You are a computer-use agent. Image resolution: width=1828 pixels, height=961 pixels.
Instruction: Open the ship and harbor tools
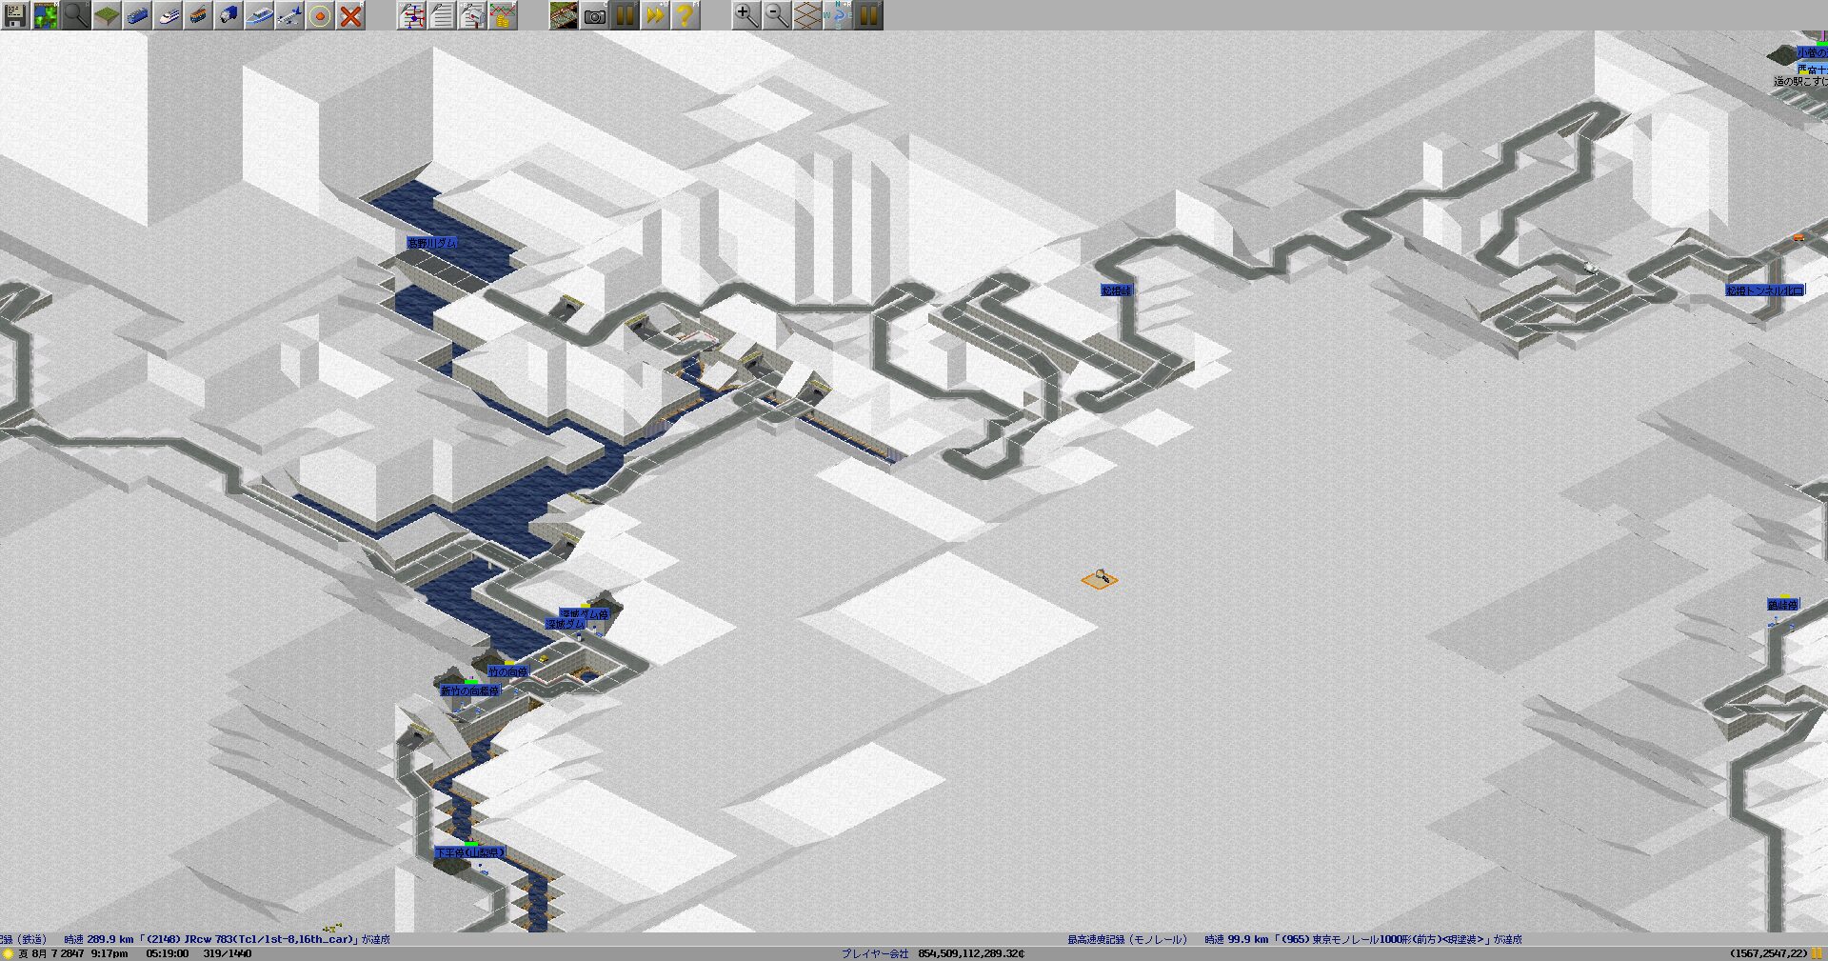[259, 15]
